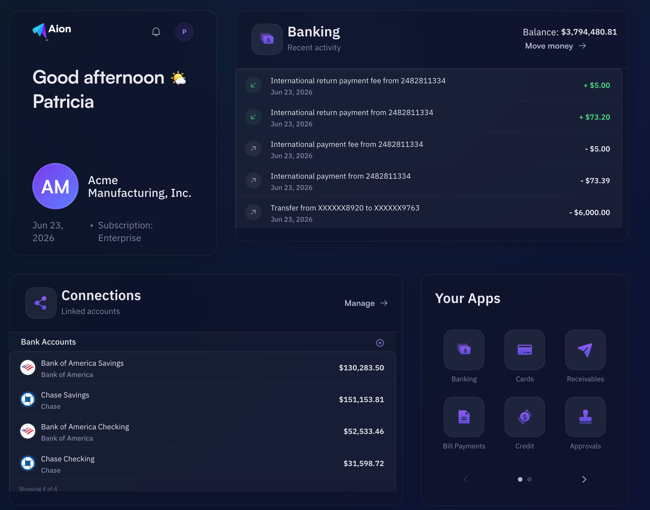Click the Move money link
The width and height of the screenshot is (650, 510).
point(555,46)
